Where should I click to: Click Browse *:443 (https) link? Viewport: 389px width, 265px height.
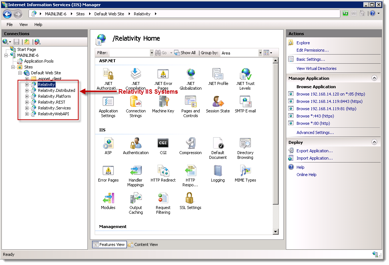pos(315,116)
